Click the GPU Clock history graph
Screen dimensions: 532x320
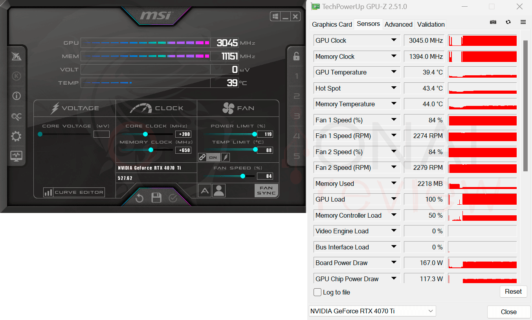(x=482, y=40)
